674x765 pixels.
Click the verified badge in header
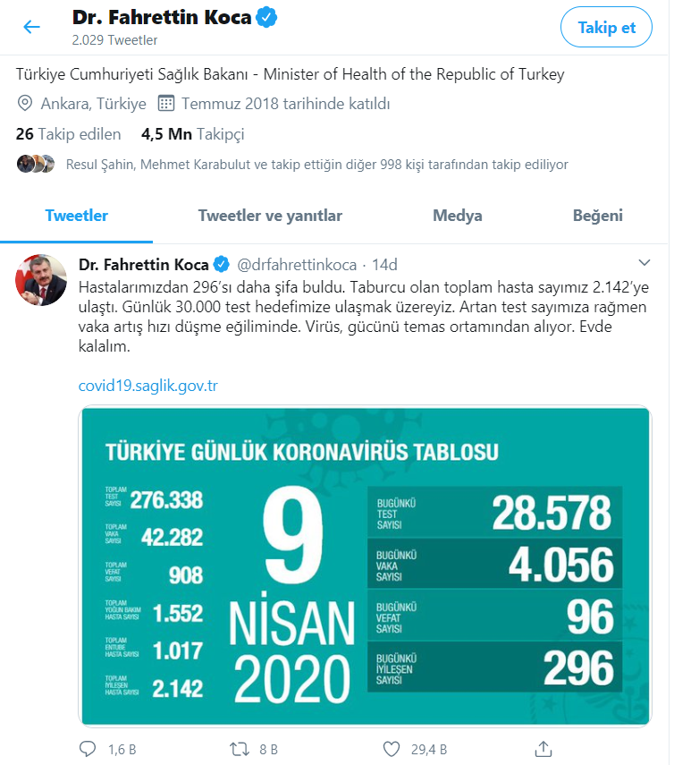pyautogui.click(x=266, y=17)
